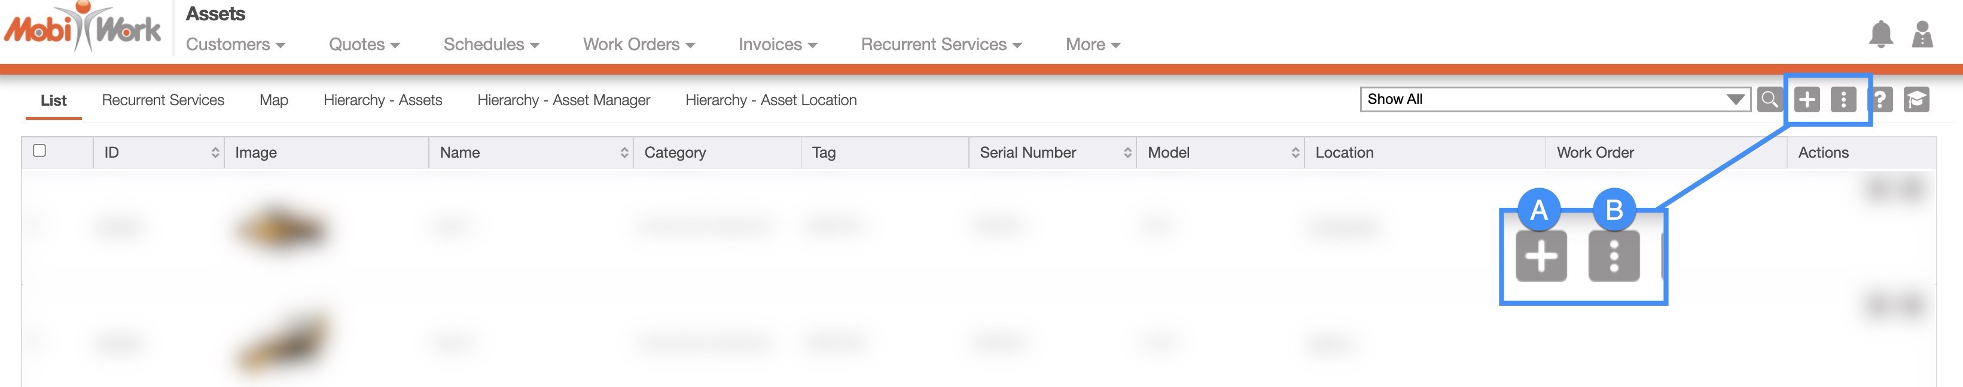Select the Hierarchy - Asset Location tab

770,100
